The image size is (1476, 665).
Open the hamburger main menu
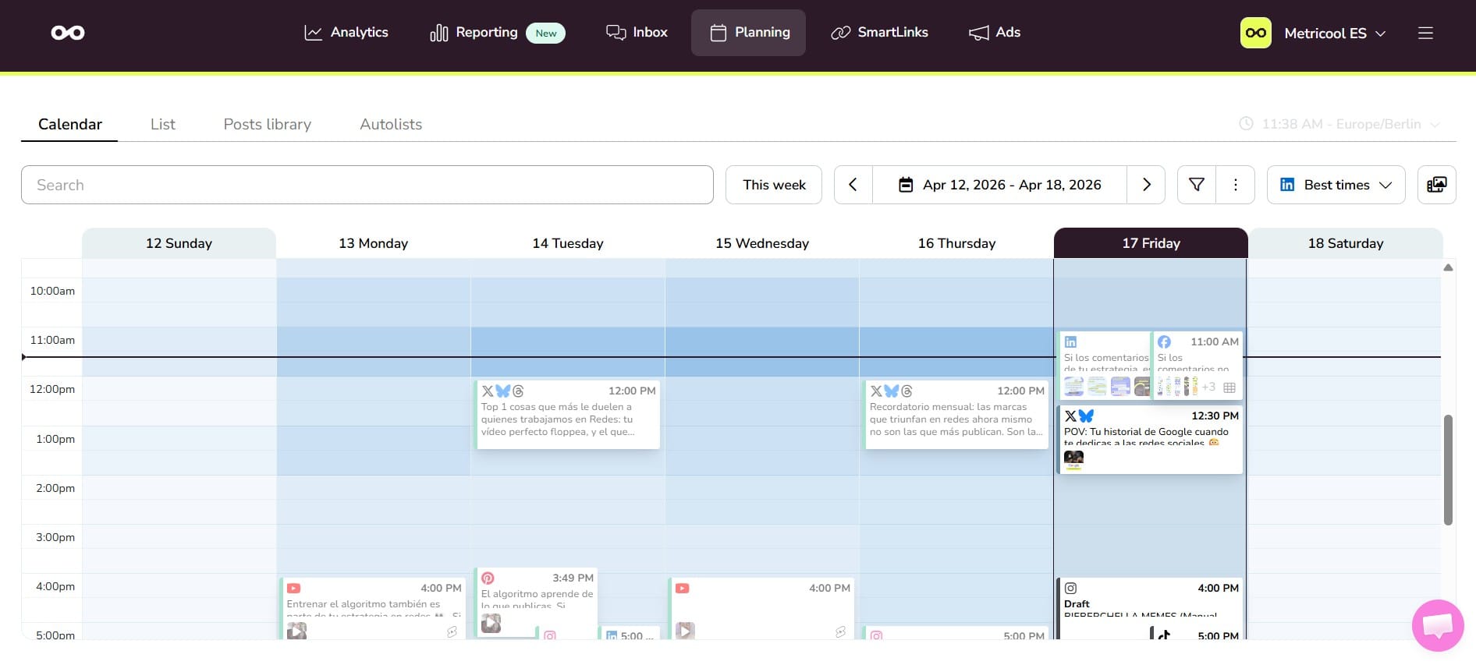click(x=1425, y=33)
